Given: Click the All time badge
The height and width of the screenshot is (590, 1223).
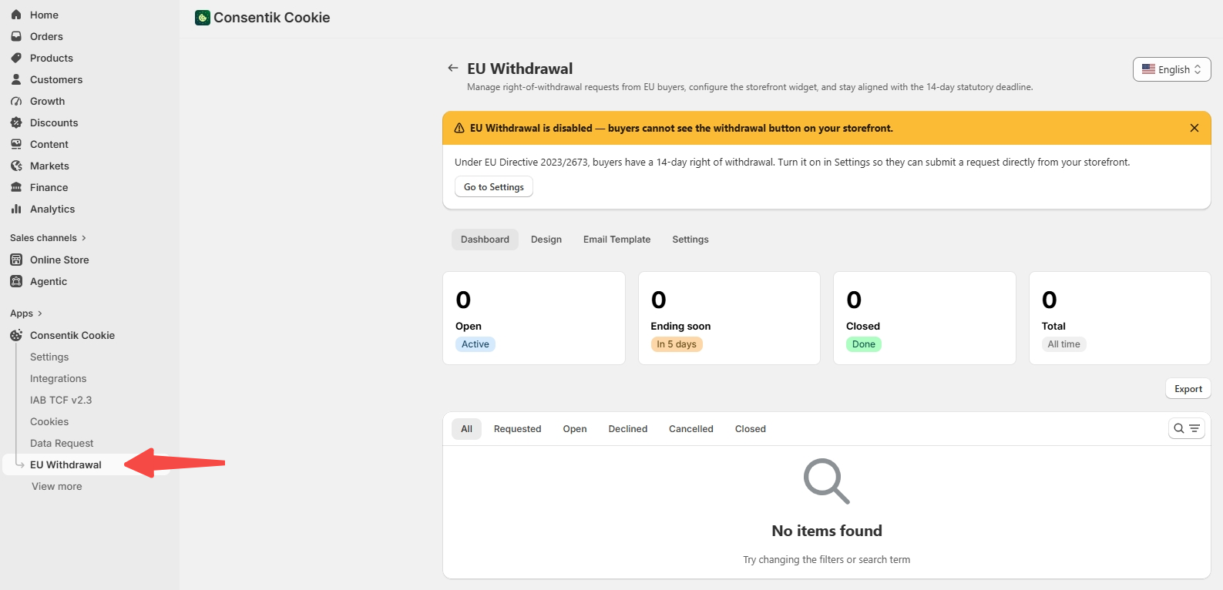Looking at the screenshot, I should tap(1064, 344).
